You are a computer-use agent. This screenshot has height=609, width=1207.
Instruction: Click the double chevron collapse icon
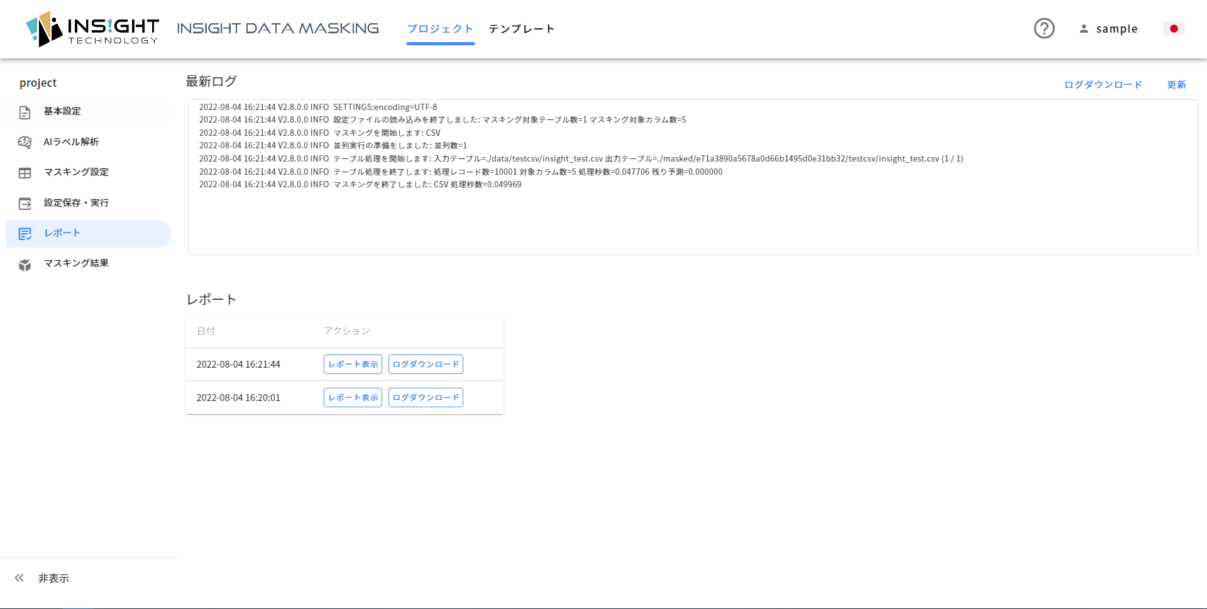[x=19, y=578]
